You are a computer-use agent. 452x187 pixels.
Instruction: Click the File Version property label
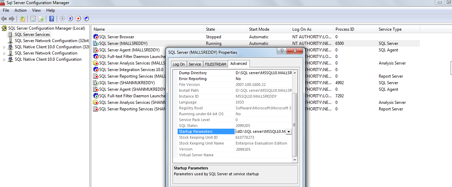(x=189, y=85)
